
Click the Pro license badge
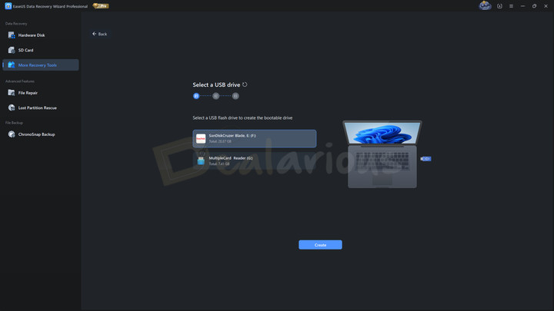click(x=101, y=6)
